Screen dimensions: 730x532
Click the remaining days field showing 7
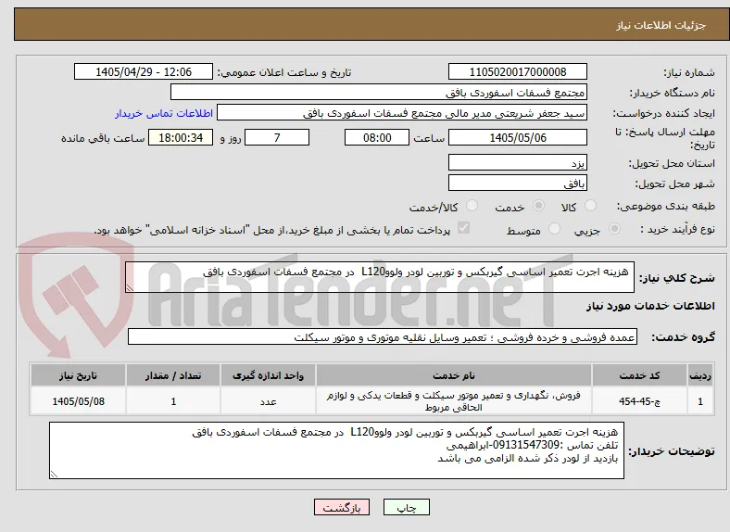[x=277, y=137]
